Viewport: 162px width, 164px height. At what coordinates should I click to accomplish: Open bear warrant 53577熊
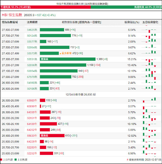coord(32,42)
